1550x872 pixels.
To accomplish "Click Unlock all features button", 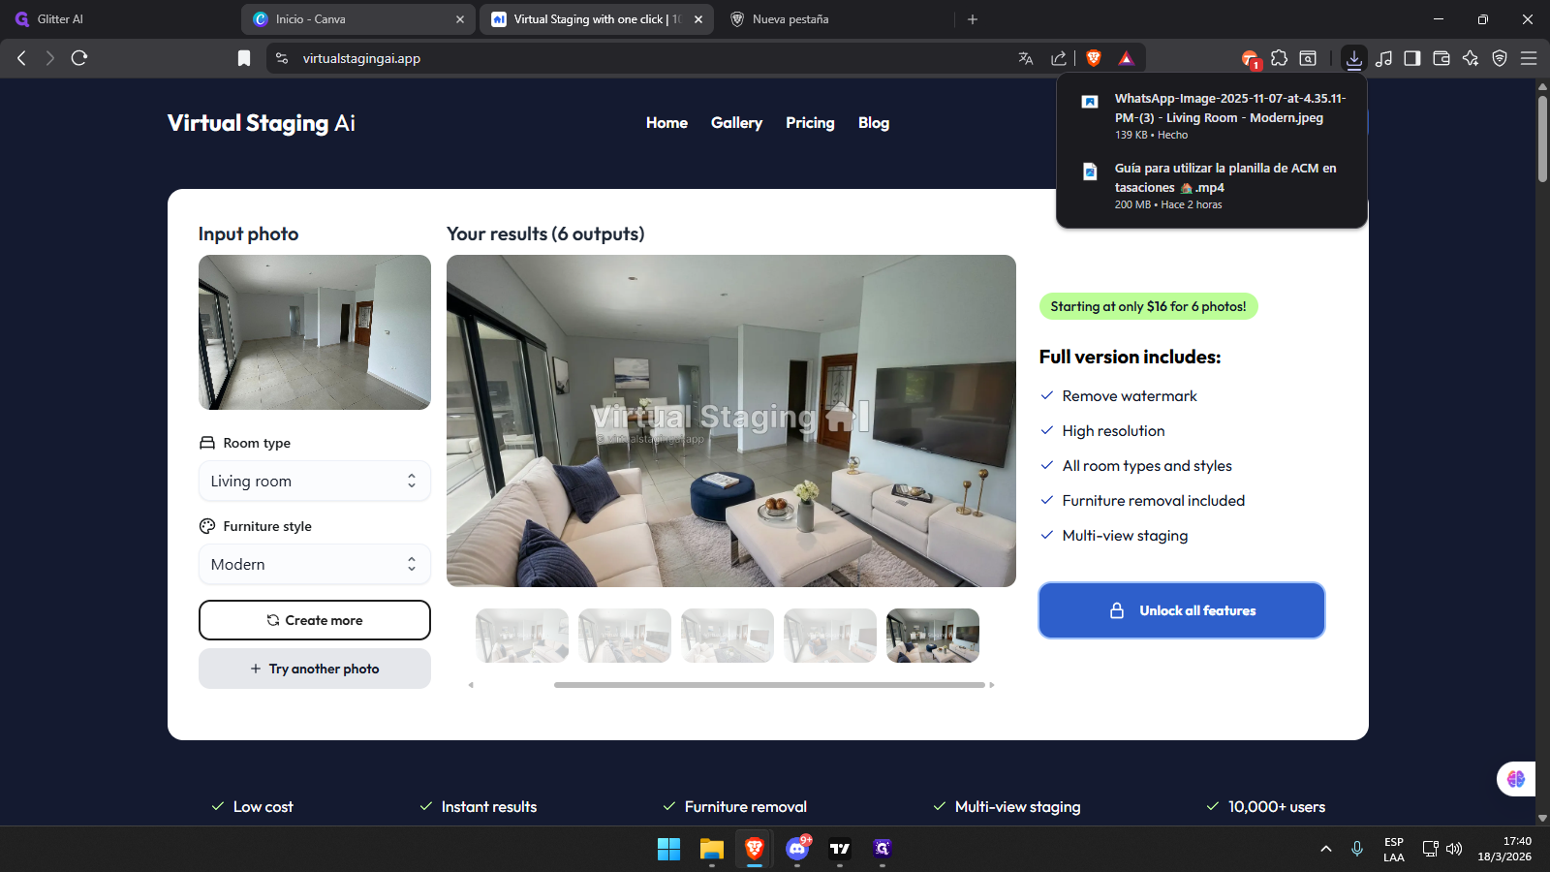I will pos(1181,610).
